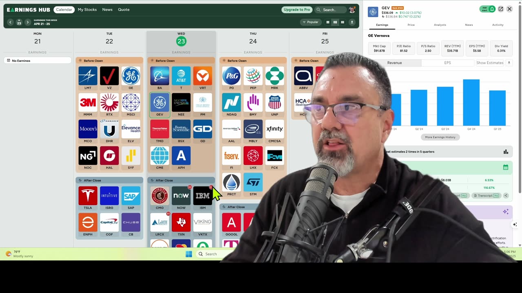Select the Nasdaq NDAQ tile
Screen dimensions: 522x293
pyautogui.click(x=231, y=105)
